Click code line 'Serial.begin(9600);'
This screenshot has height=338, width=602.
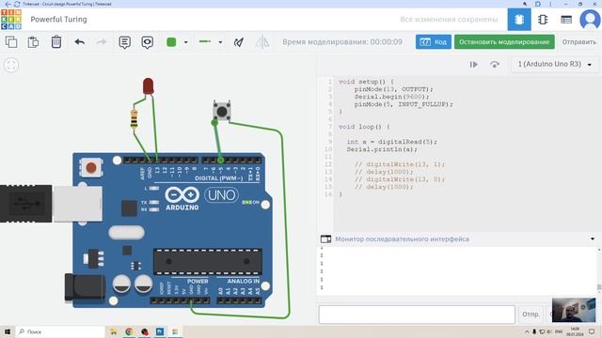coord(391,97)
